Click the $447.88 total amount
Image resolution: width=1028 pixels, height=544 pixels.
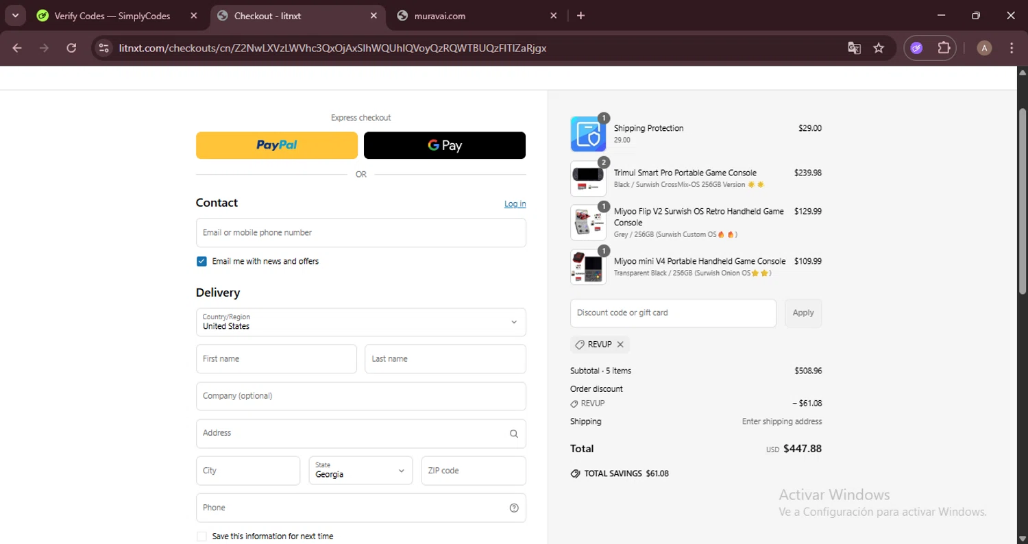803,449
